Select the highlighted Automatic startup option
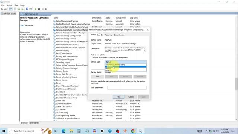Screen dimensions: 238x134 click(x=126, y=67)
